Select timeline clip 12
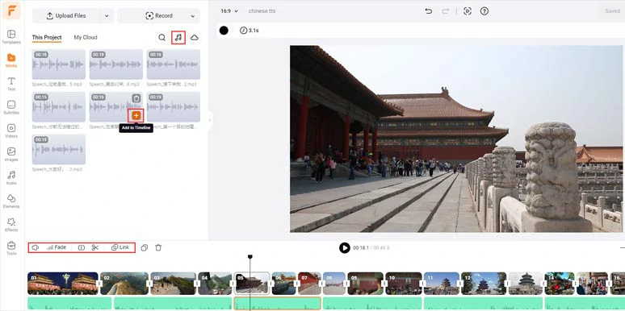 (x=484, y=283)
